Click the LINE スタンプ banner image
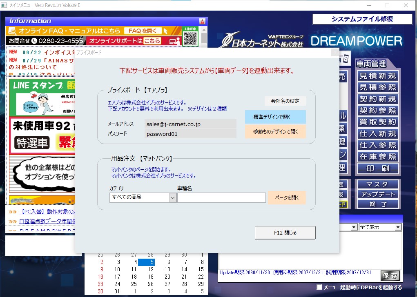The image size is (417, 297). pos(42,98)
